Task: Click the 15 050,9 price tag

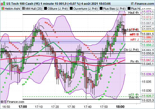Action: pos(148,53)
